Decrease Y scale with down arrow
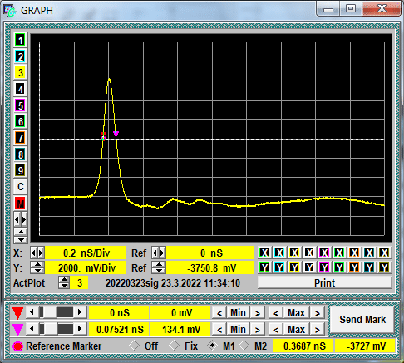Viewport: 404px width, 363px height. 37,271
